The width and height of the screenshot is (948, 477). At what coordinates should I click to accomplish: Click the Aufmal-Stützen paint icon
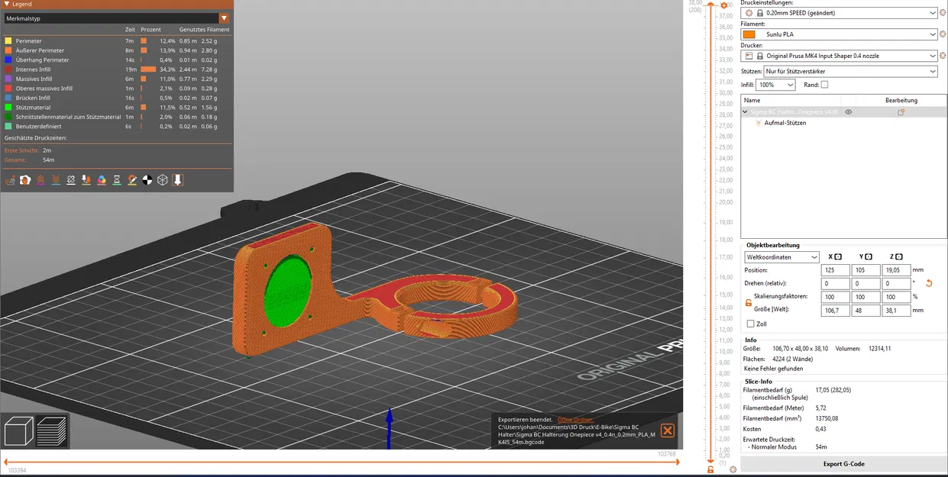759,123
